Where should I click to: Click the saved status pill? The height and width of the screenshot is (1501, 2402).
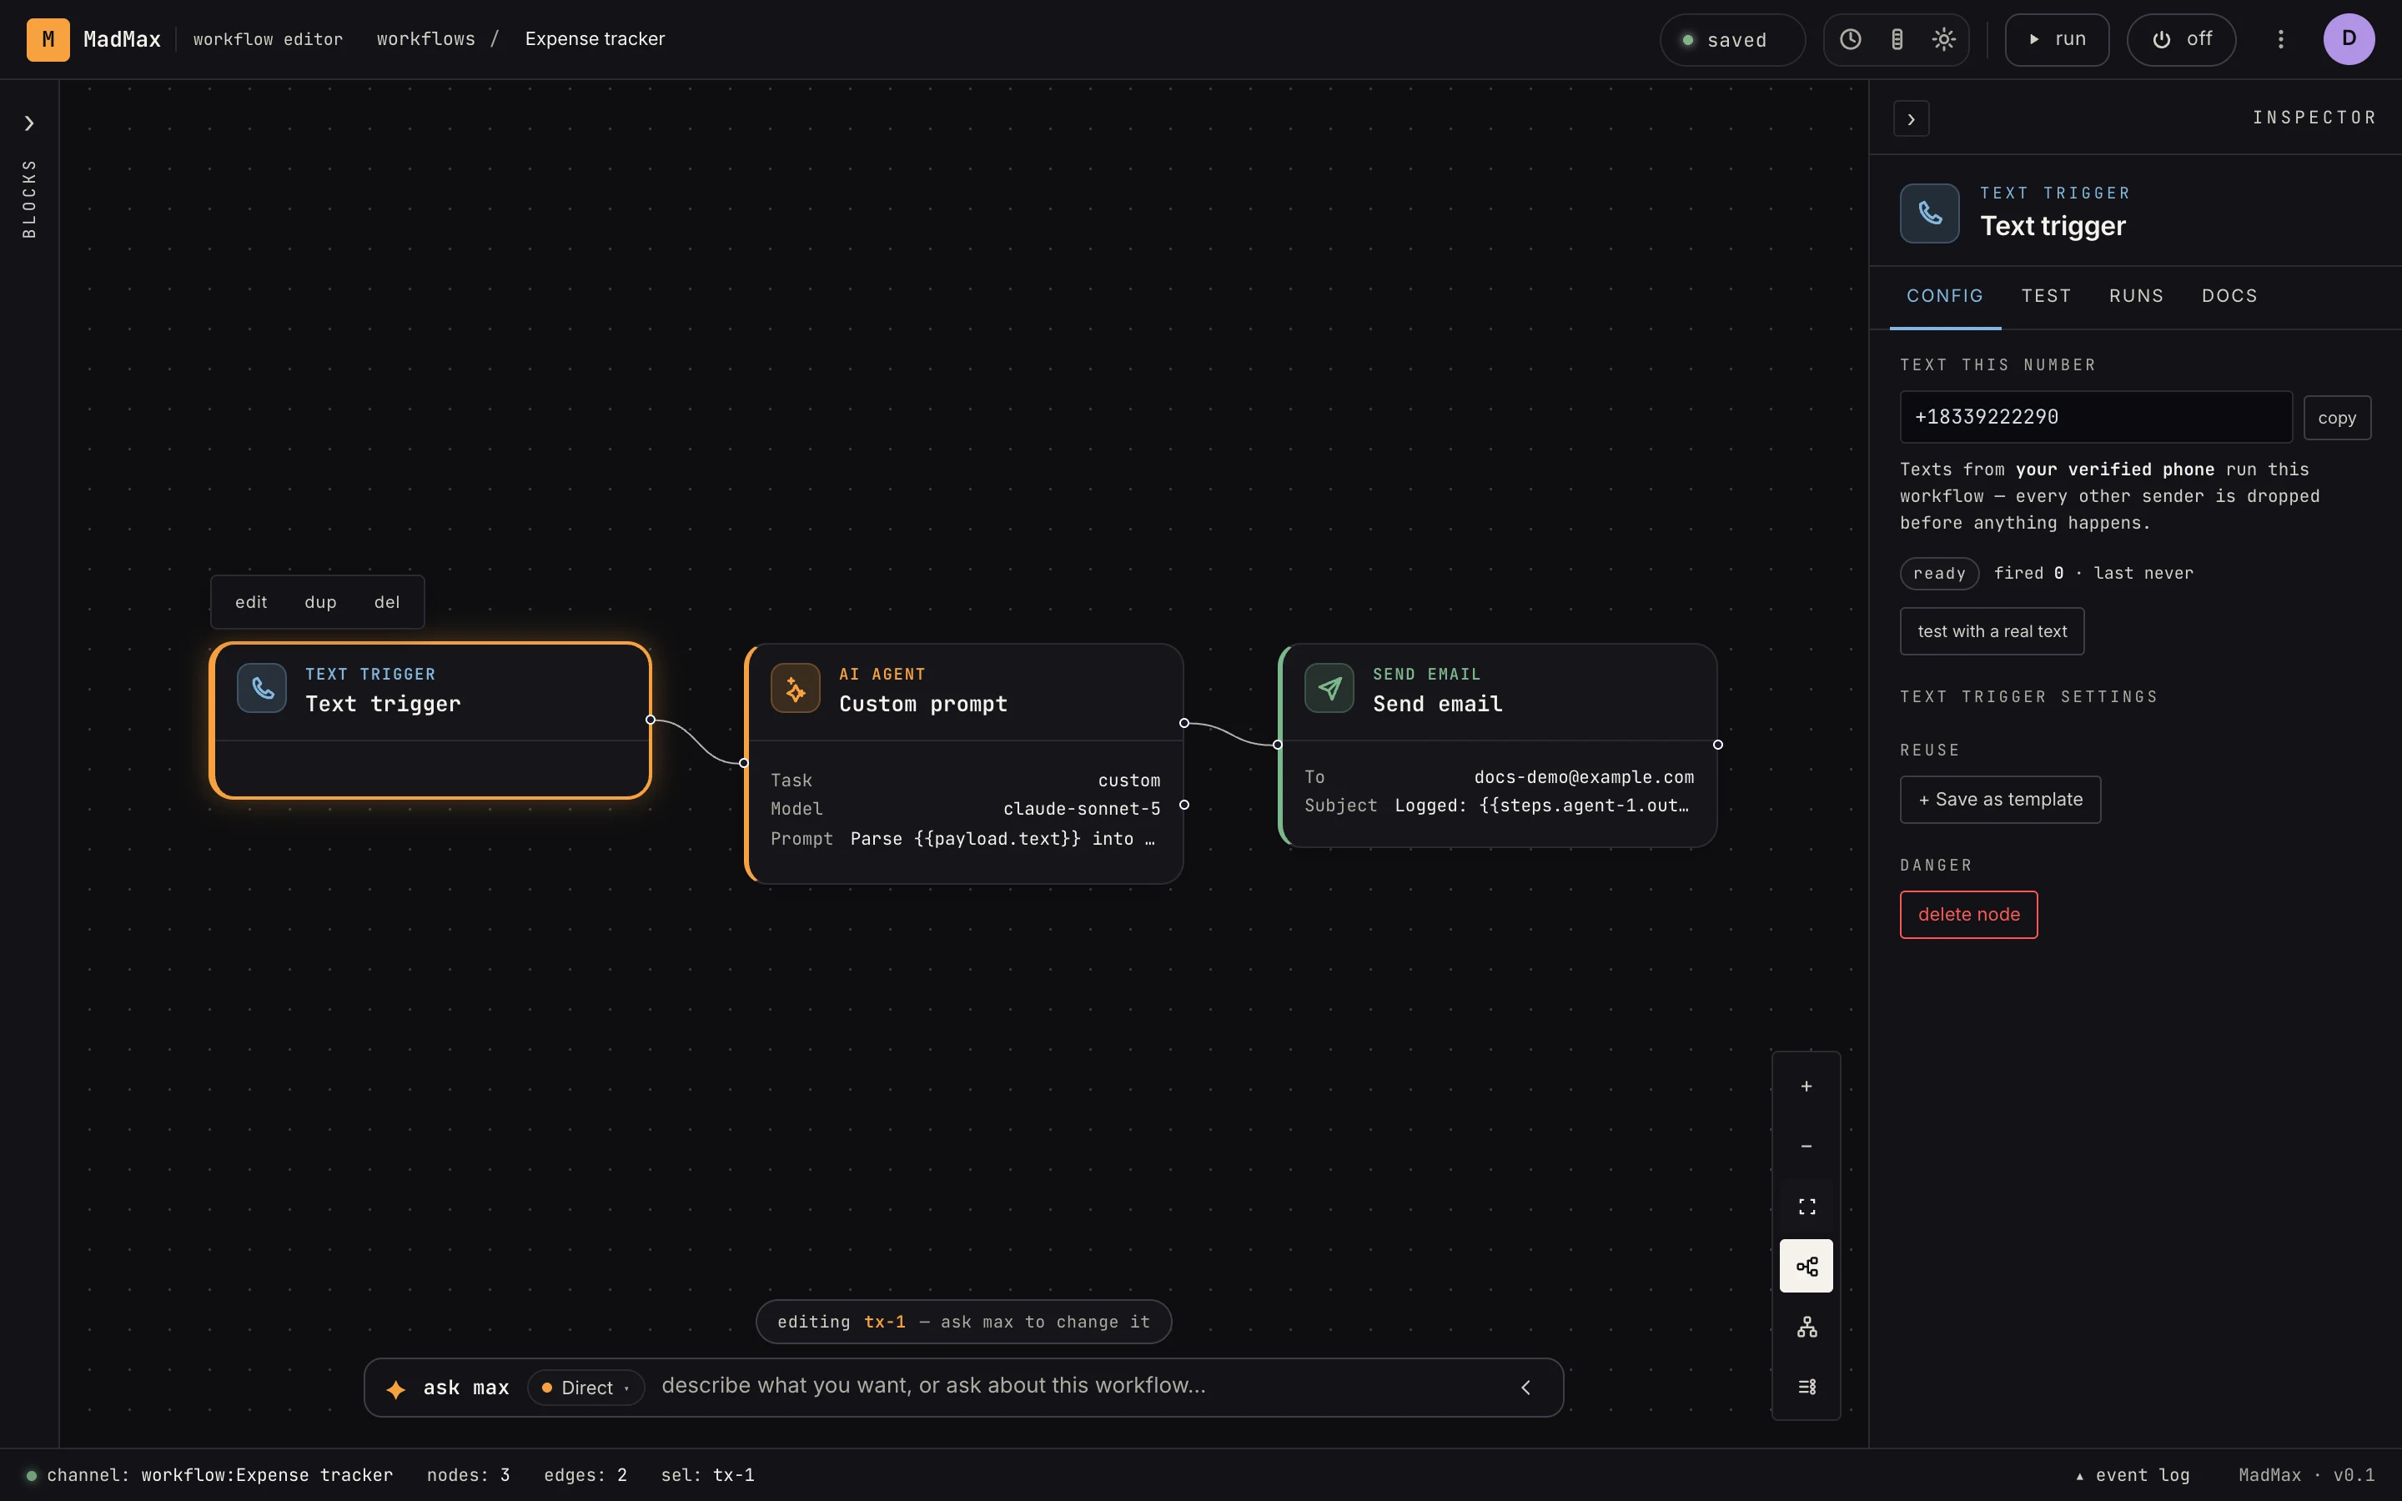(x=1732, y=40)
